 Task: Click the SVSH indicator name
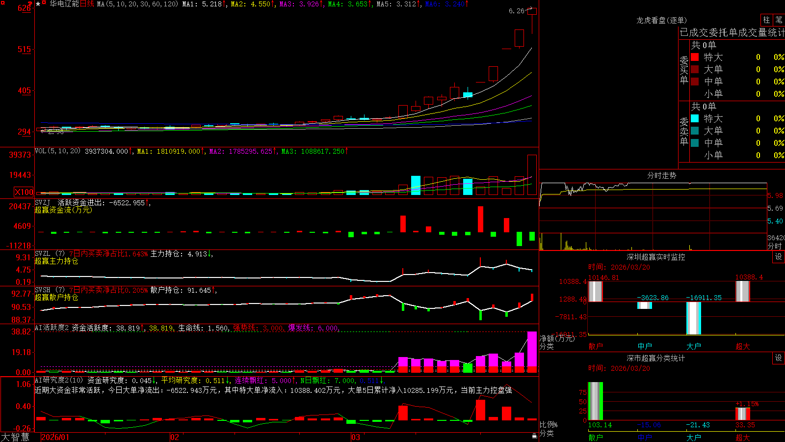pos(43,290)
